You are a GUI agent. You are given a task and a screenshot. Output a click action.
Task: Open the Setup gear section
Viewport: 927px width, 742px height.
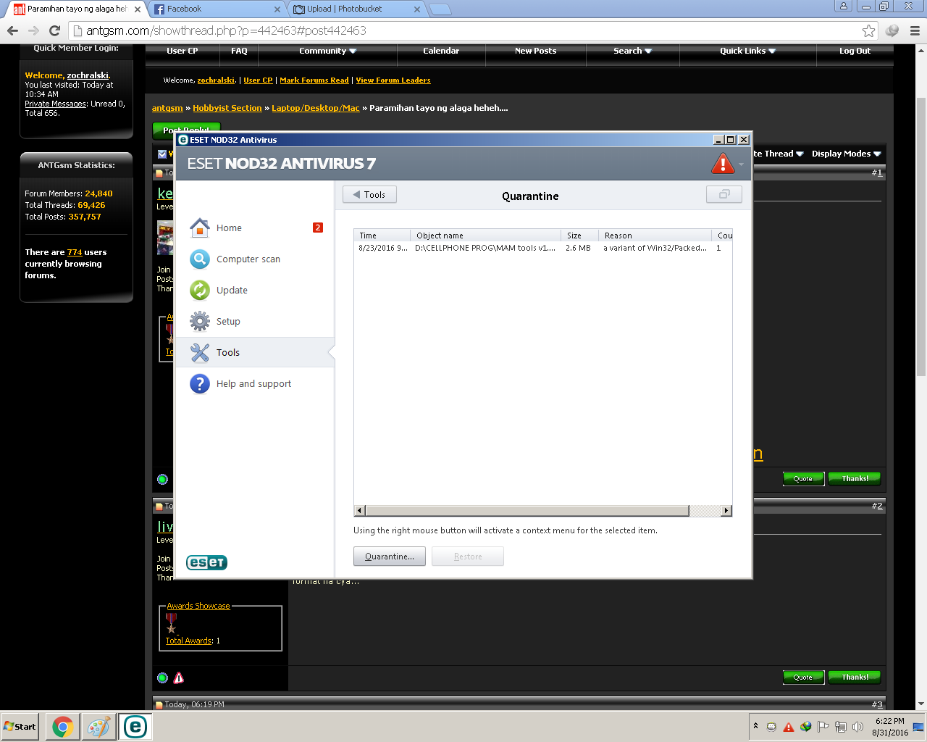pos(200,322)
